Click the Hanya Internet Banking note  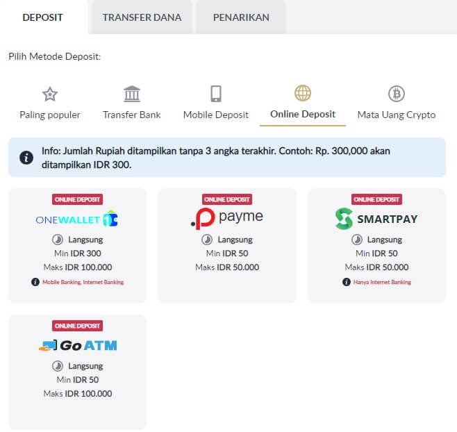[381, 282]
